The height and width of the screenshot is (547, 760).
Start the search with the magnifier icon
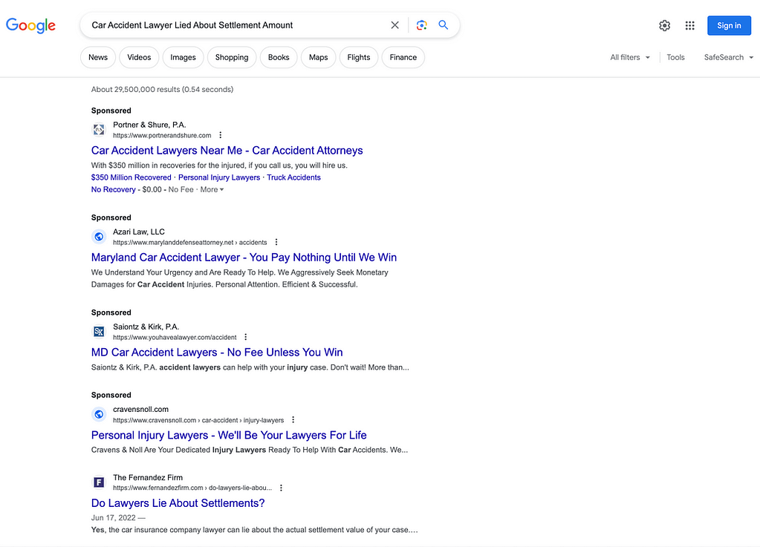click(444, 24)
